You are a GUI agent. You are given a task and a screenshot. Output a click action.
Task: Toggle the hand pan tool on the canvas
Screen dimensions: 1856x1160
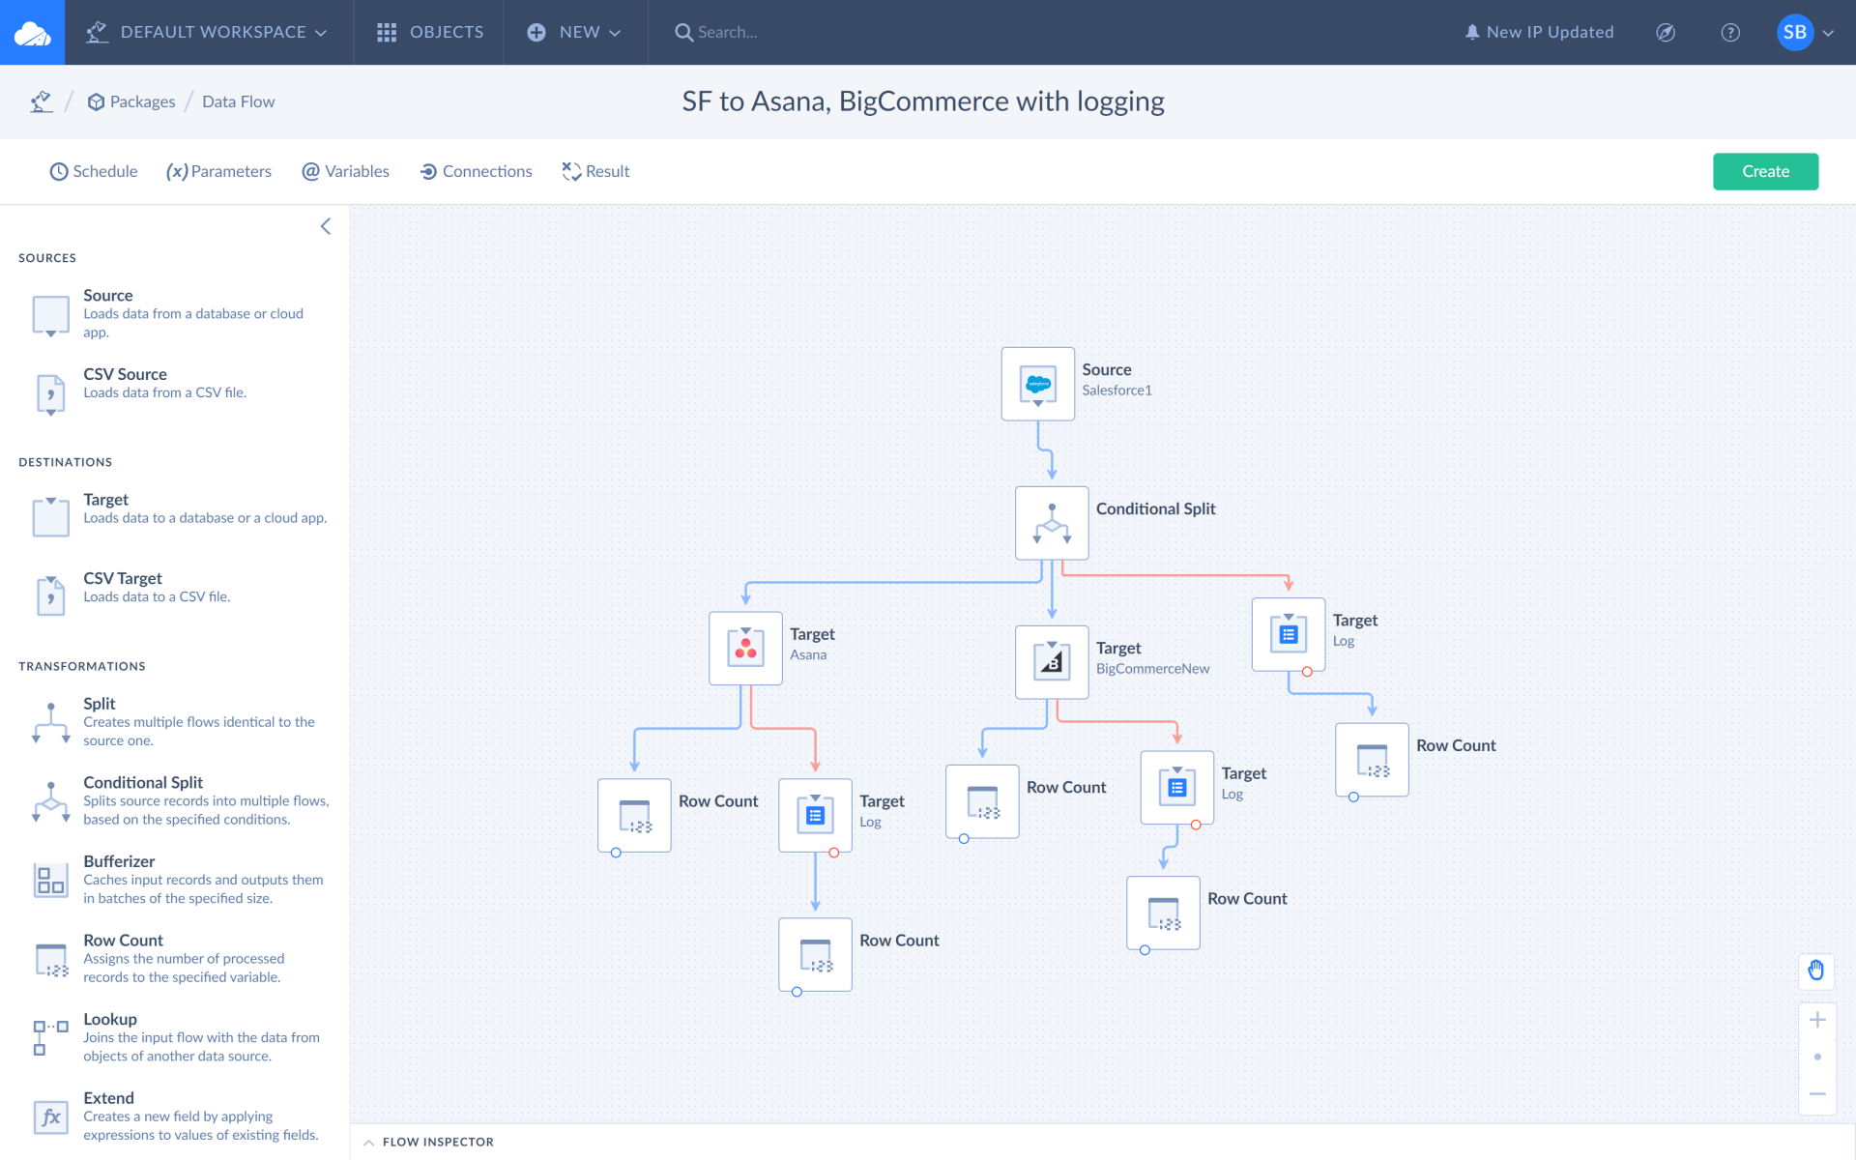pos(1816,971)
